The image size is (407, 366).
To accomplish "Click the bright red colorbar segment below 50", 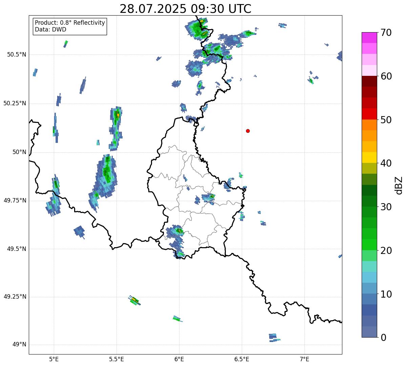I will [x=369, y=114].
